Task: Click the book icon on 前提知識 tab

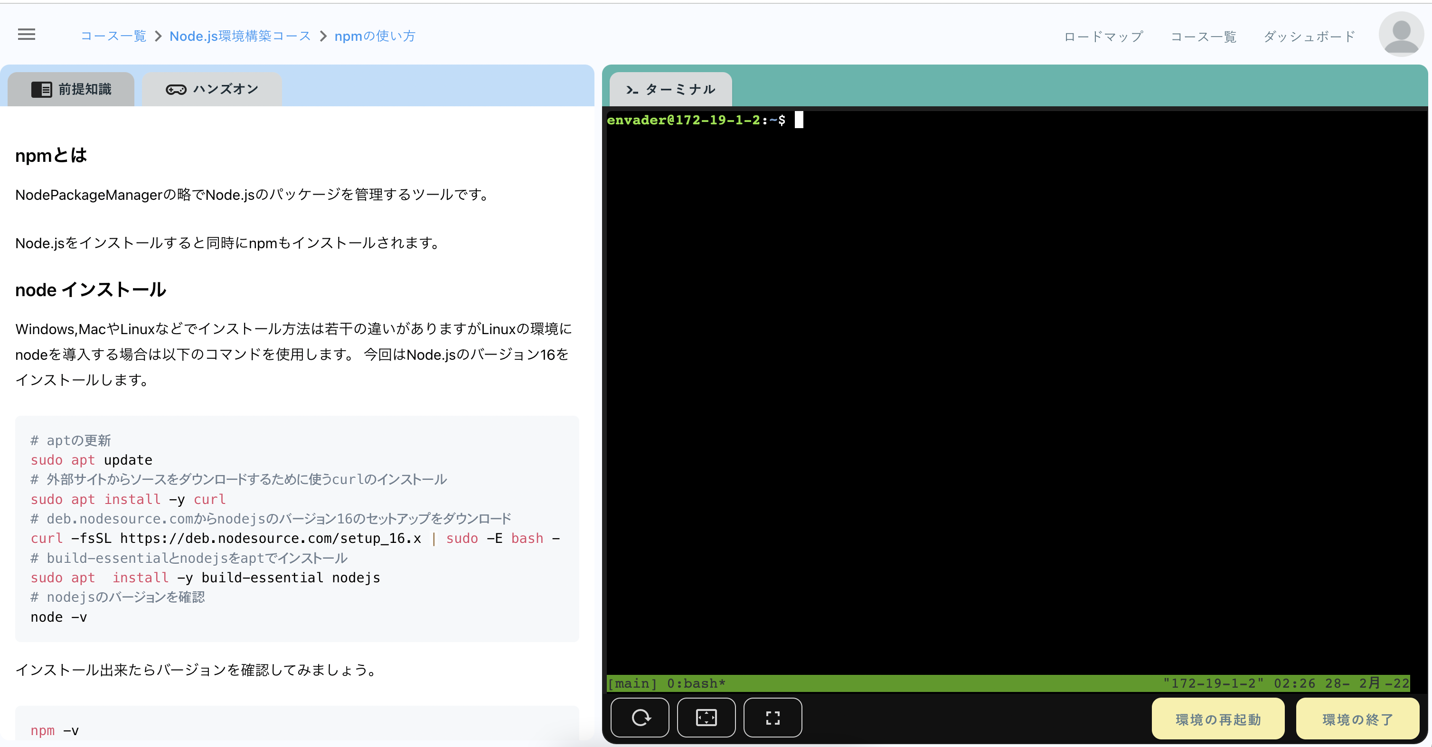Action: point(41,89)
